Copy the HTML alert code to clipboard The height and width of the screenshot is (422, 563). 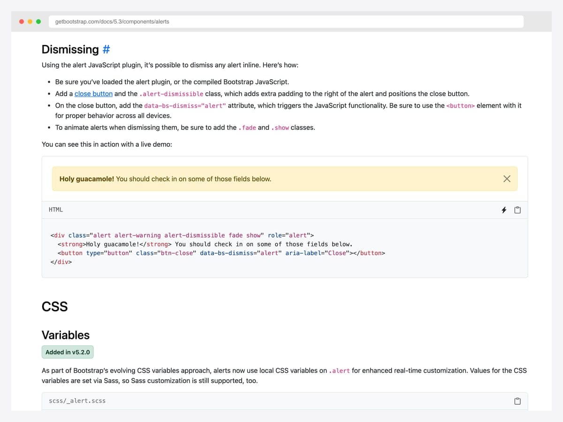point(517,210)
